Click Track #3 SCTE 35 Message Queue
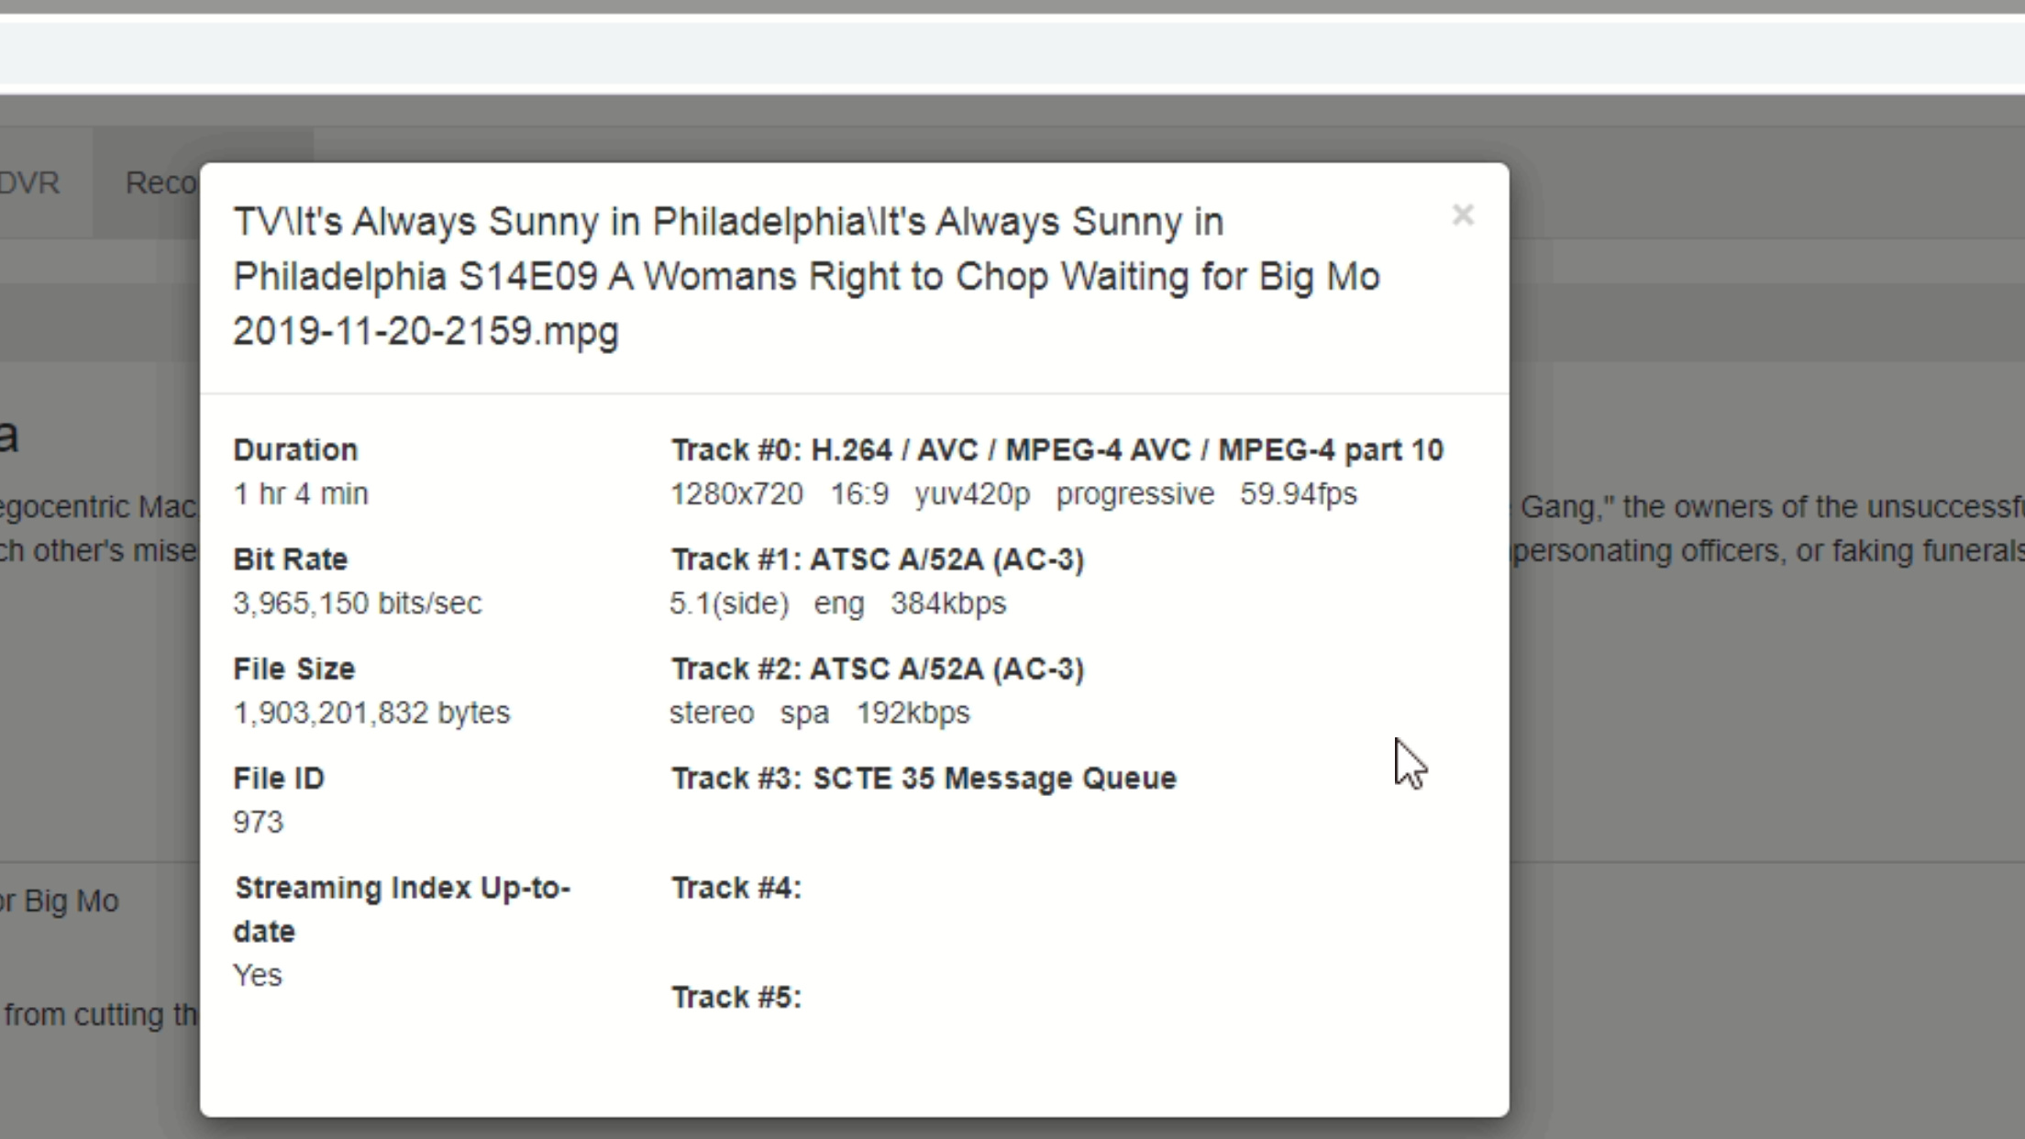 pos(924,779)
